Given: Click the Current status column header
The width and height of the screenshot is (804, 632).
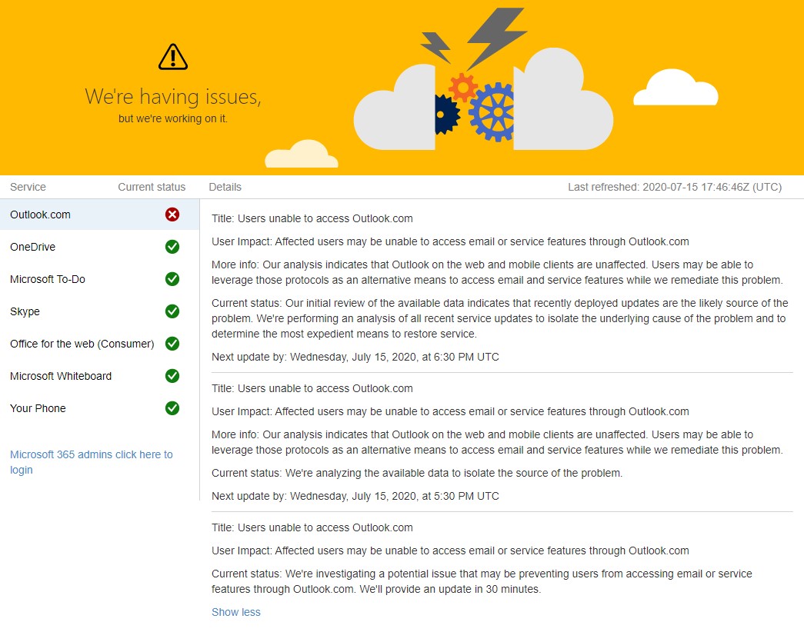Looking at the screenshot, I should tap(152, 187).
